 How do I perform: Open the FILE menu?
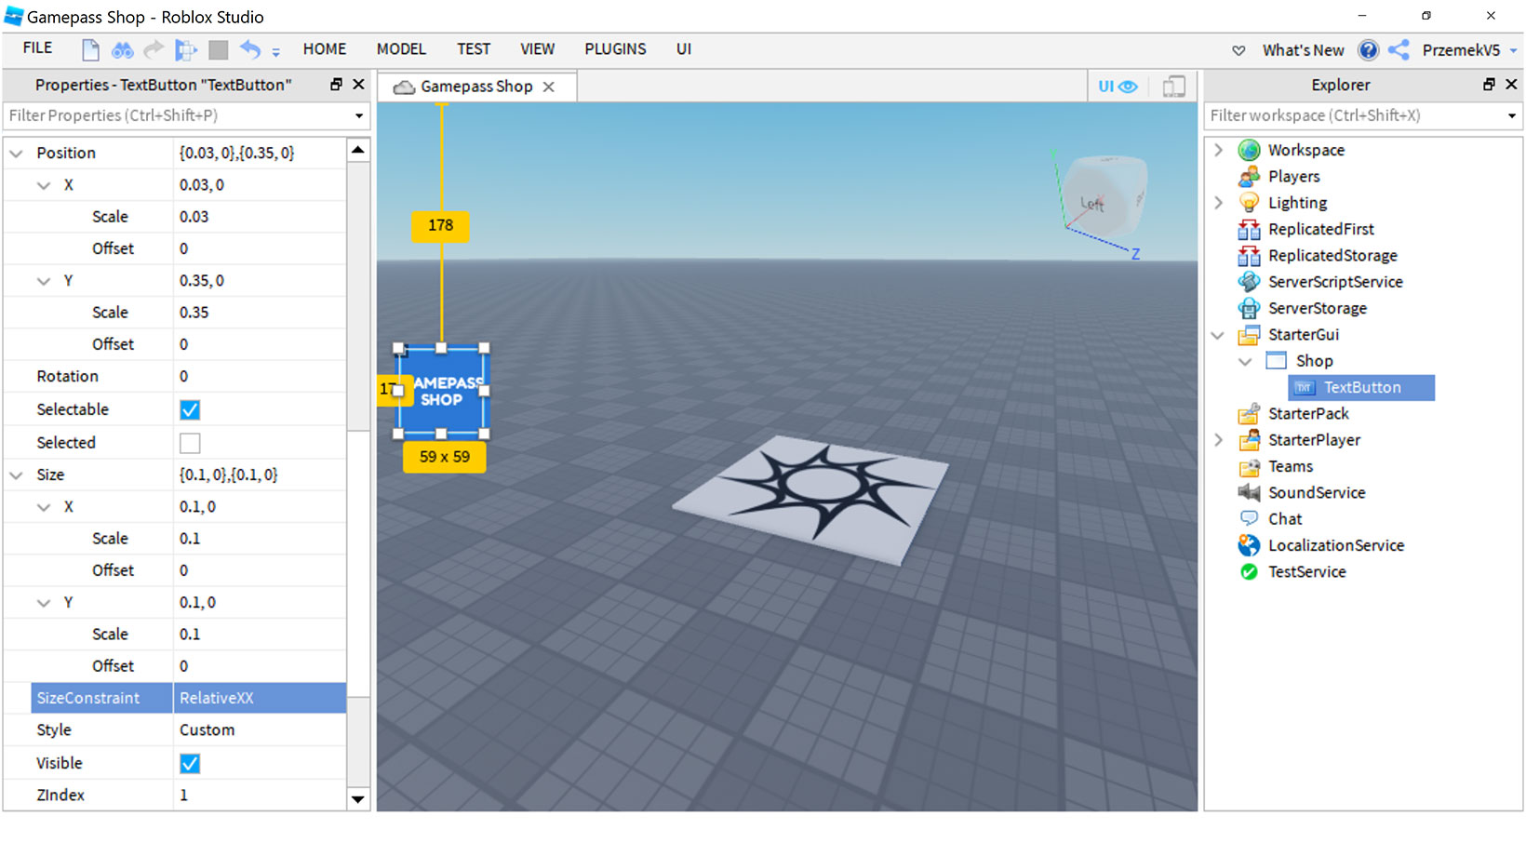pos(37,48)
